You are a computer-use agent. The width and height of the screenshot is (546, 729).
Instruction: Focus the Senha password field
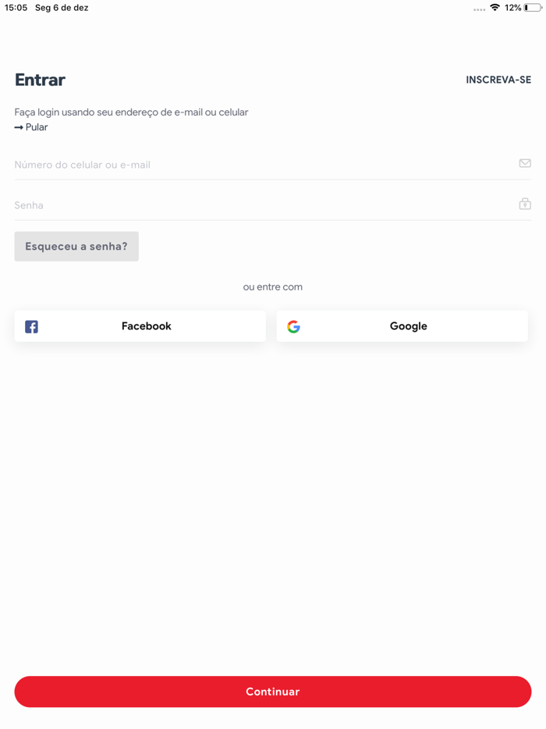(x=257, y=205)
